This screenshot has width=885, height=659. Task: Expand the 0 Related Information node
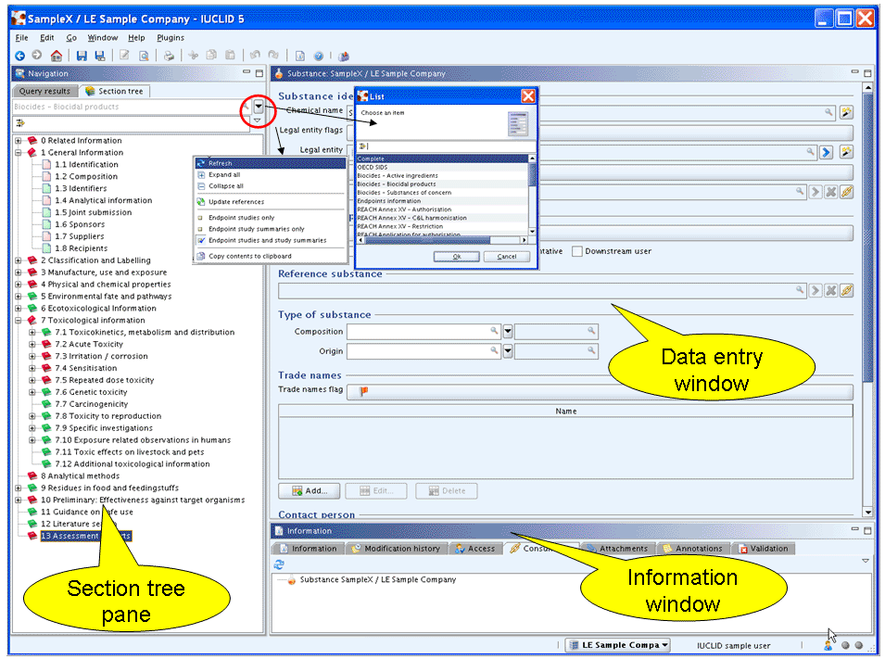18,141
